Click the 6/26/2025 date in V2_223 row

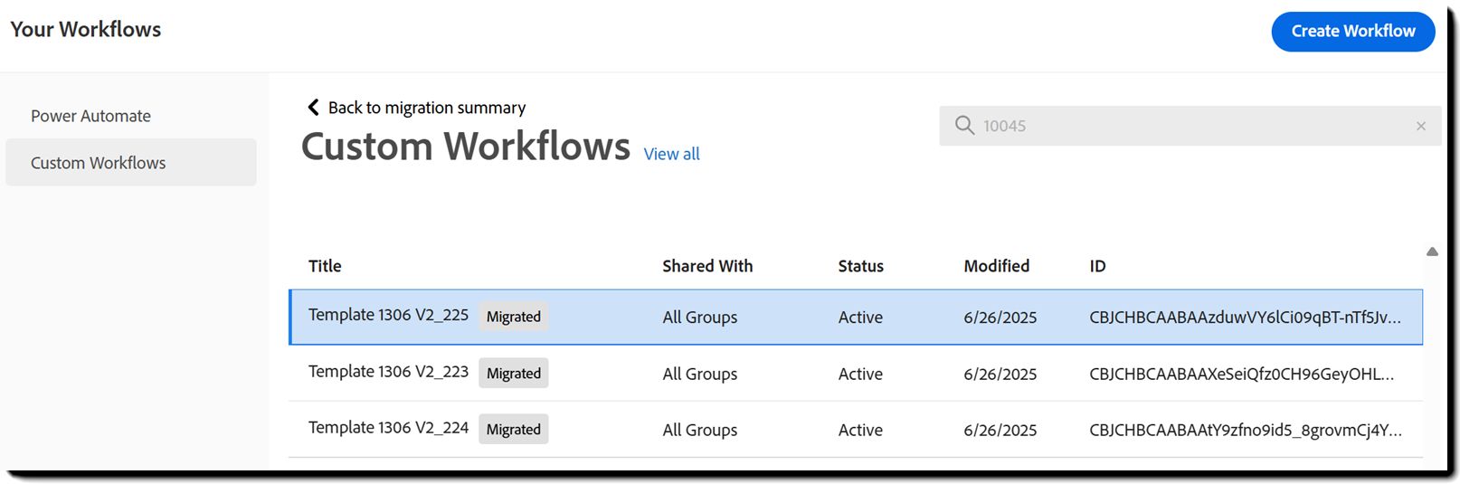click(1000, 374)
